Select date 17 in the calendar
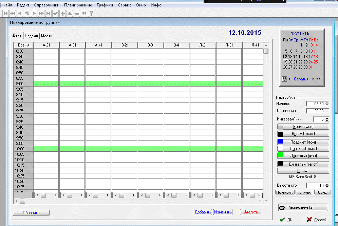 click(x=311, y=57)
